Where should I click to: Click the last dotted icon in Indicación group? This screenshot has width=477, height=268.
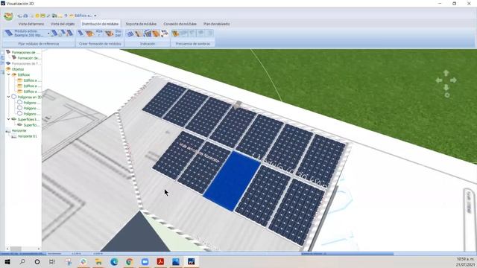165,33
